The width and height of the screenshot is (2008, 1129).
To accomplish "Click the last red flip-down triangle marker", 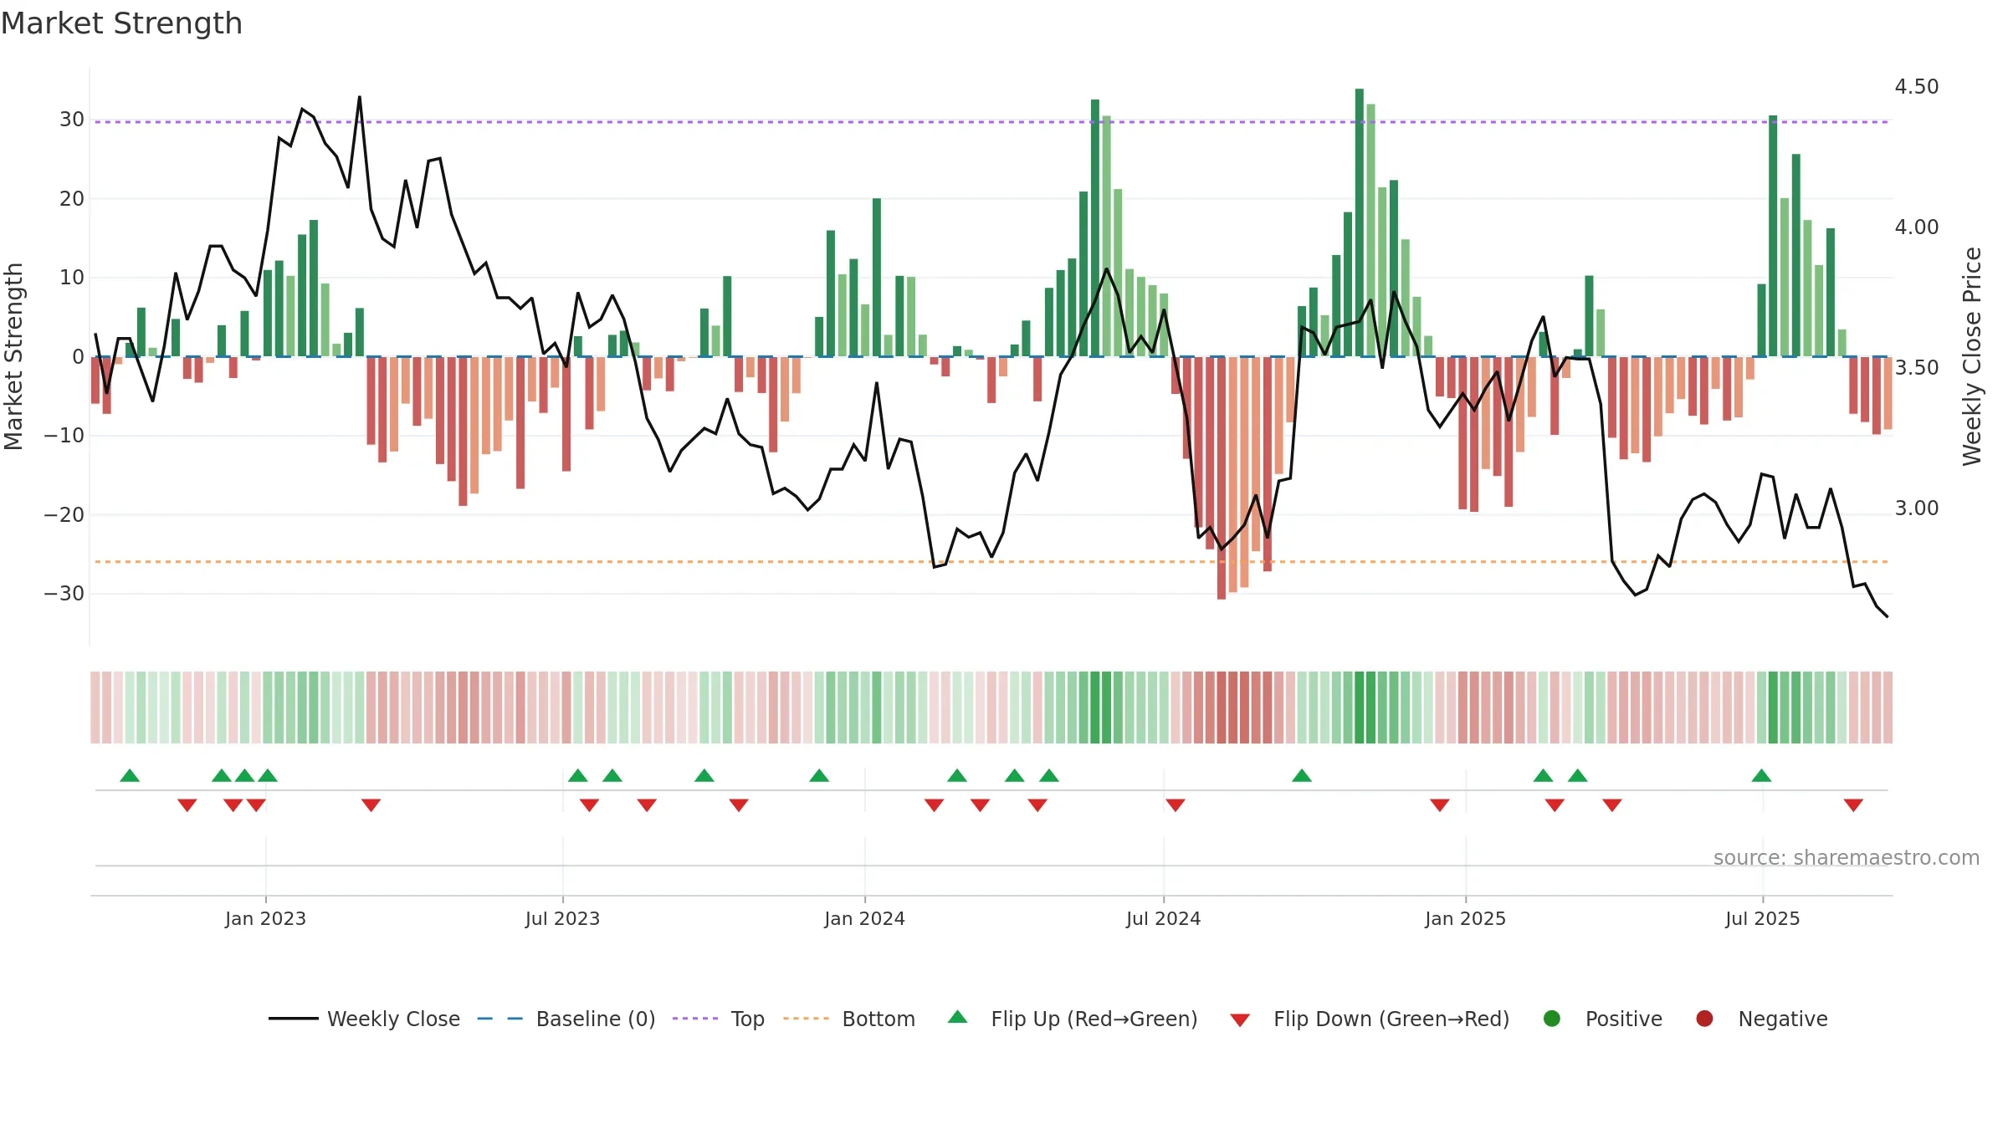I will point(1853,805).
